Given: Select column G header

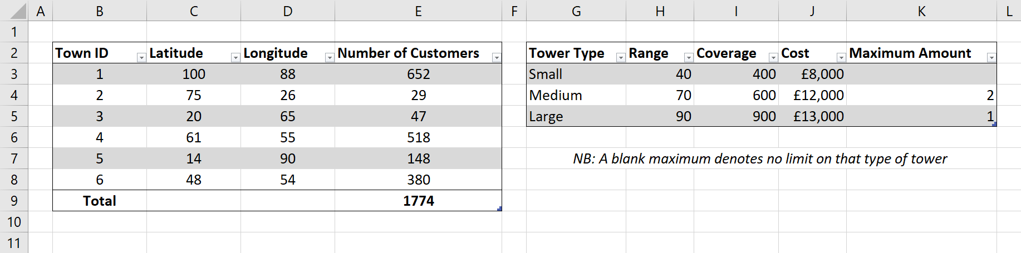Looking at the screenshot, I should click(x=576, y=11).
